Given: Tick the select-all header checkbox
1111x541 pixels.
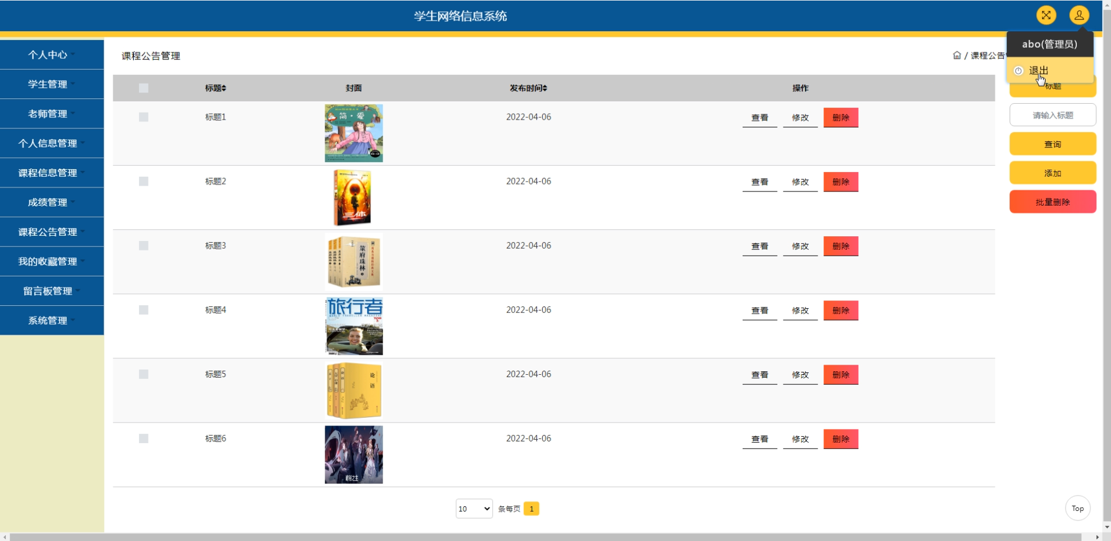Looking at the screenshot, I should [143, 88].
